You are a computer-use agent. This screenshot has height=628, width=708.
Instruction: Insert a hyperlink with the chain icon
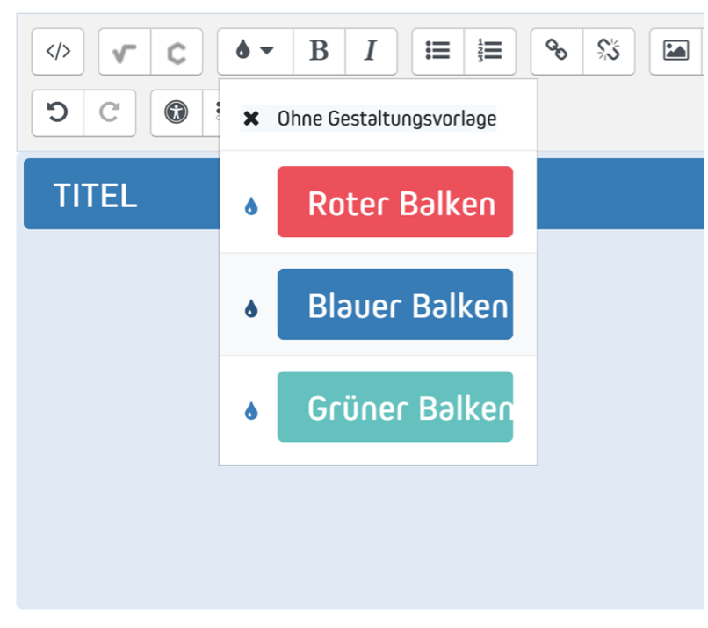[557, 51]
